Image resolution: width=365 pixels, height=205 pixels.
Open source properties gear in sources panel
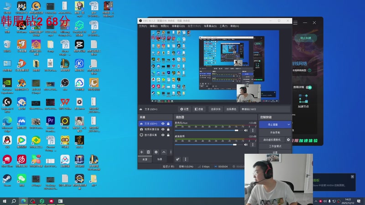pos(156,152)
